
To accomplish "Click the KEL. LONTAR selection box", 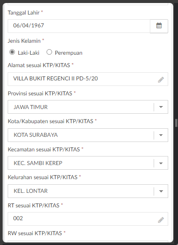I will (81, 191).
